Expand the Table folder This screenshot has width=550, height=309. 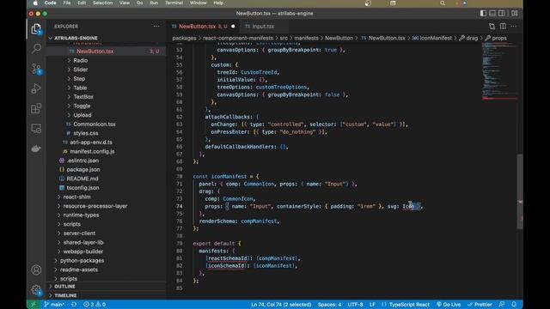tap(80, 88)
